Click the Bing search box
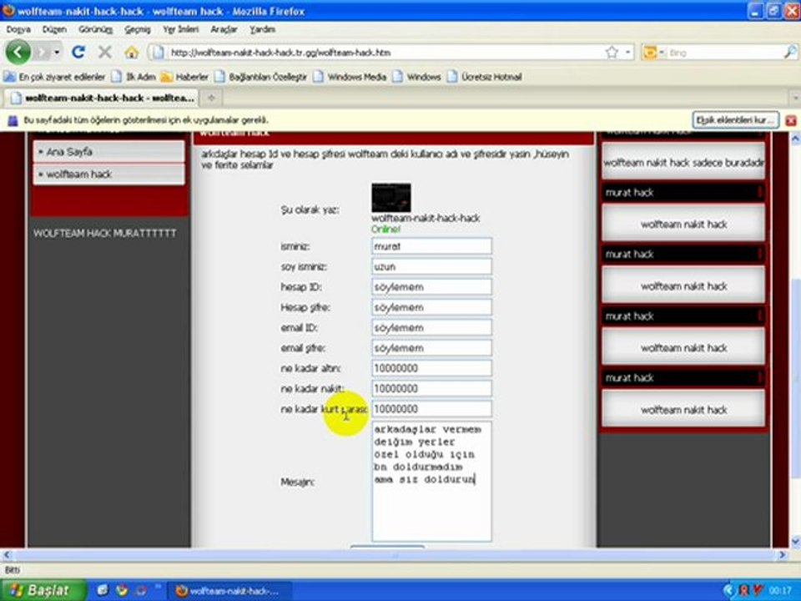801x601 pixels. pyautogui.click(x=725, y=53)
